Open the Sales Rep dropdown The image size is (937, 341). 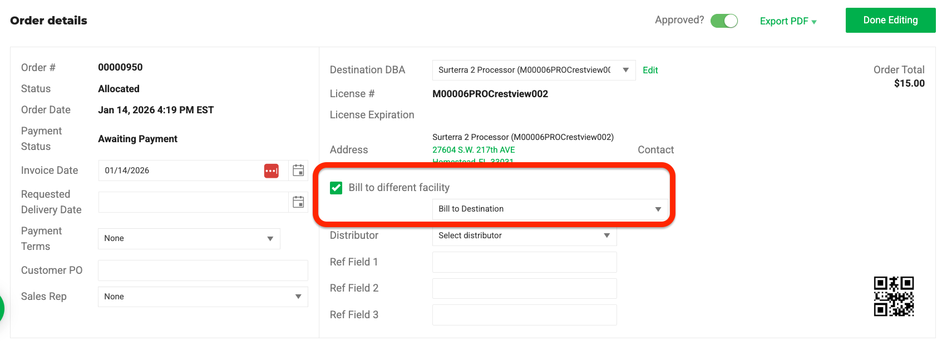(203, 297)
